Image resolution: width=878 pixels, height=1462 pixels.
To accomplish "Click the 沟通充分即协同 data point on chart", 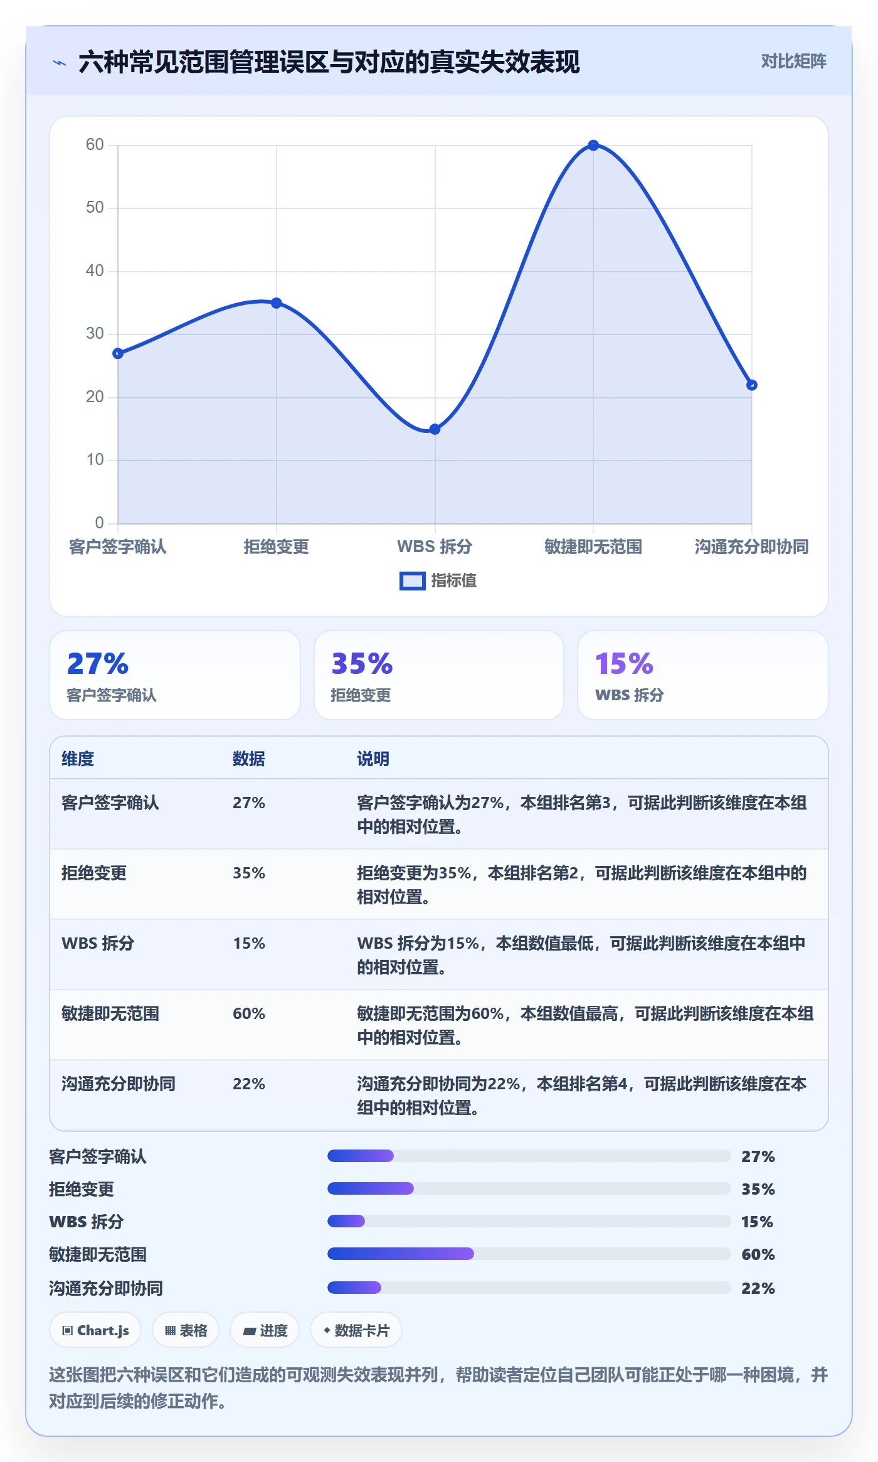I will click(x=751, y=385).
